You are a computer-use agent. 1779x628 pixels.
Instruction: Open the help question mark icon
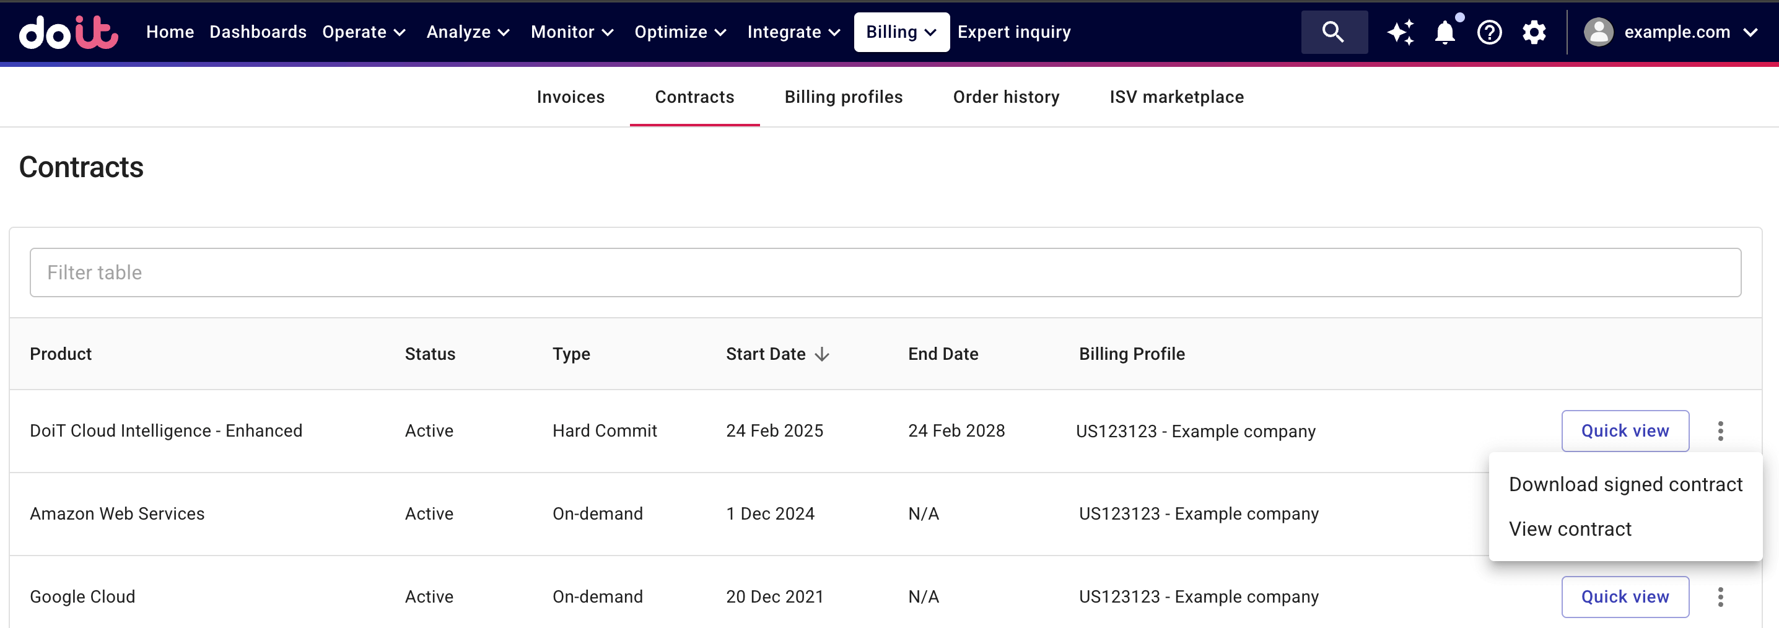pos(1489,32)
